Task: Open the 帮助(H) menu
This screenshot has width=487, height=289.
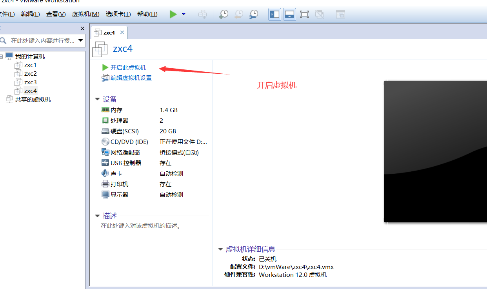Action: 147,14
